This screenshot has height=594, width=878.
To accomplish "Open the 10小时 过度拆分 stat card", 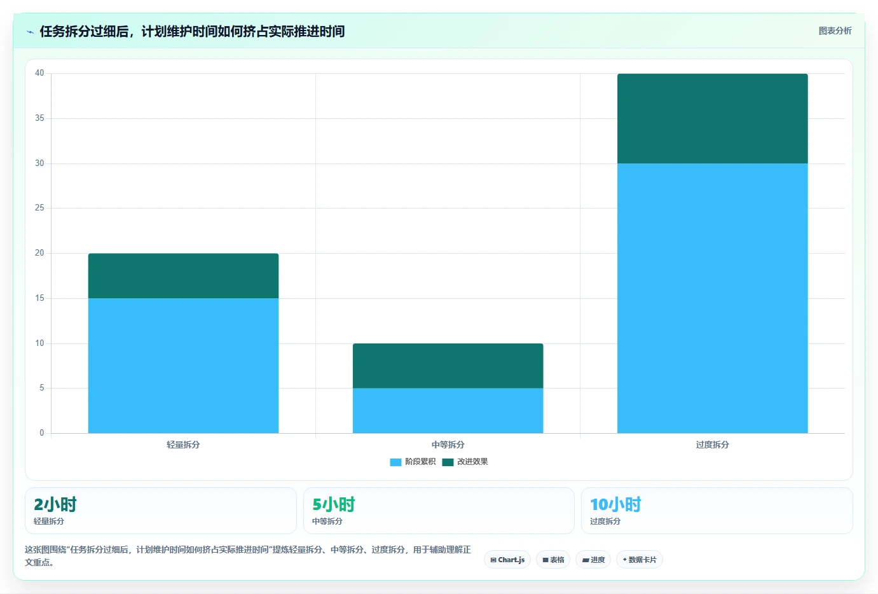I will [717, 511].
